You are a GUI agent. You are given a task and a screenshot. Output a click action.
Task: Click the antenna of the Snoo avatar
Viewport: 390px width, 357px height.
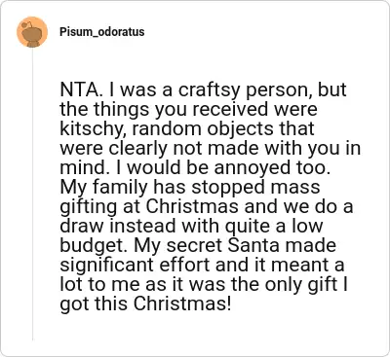click(x=28, y=24)
